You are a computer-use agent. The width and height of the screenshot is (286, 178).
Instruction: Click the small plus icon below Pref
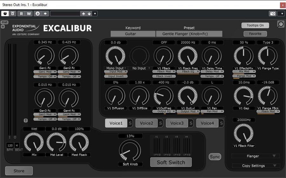(x=3, y=27)
